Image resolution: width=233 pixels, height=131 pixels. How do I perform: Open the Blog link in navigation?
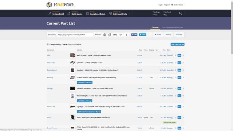[165, 15]
